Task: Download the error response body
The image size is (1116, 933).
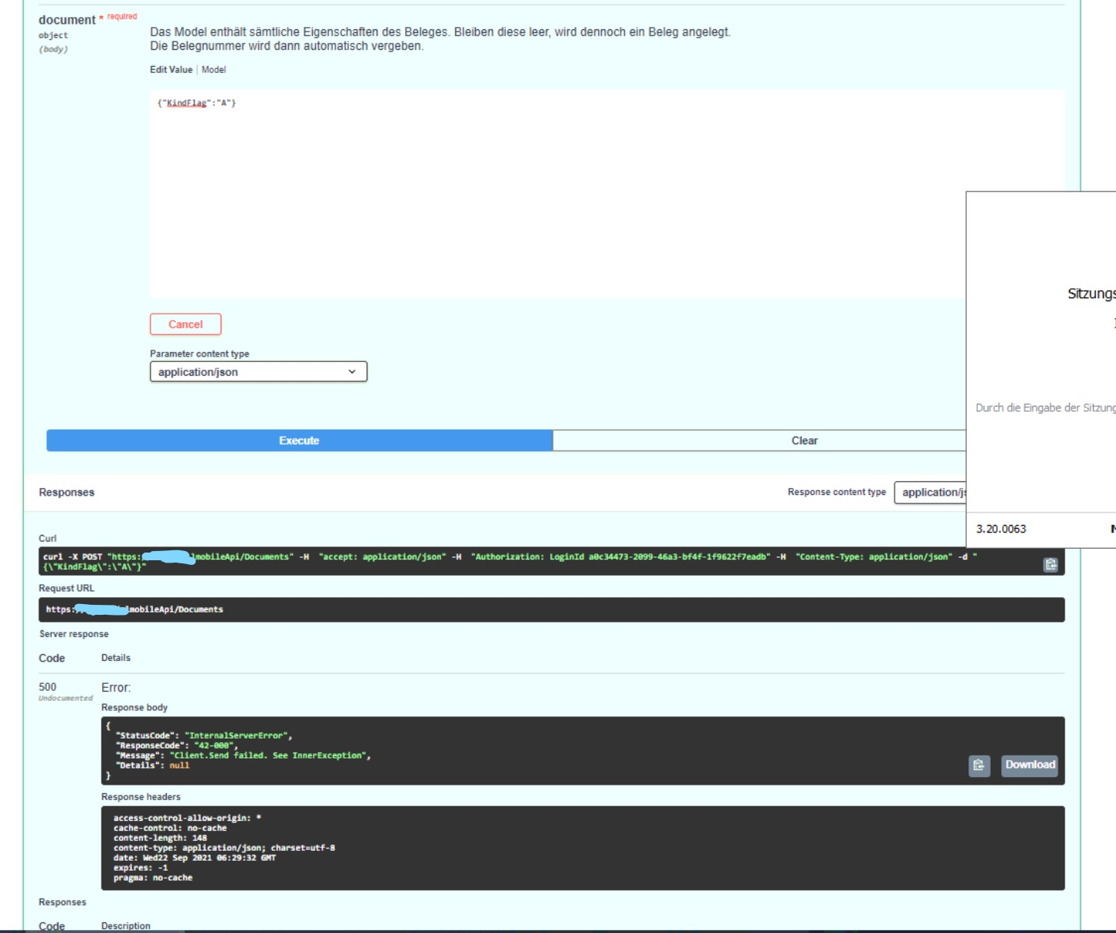Action: pyautogui.click(x=1028, y=765)
